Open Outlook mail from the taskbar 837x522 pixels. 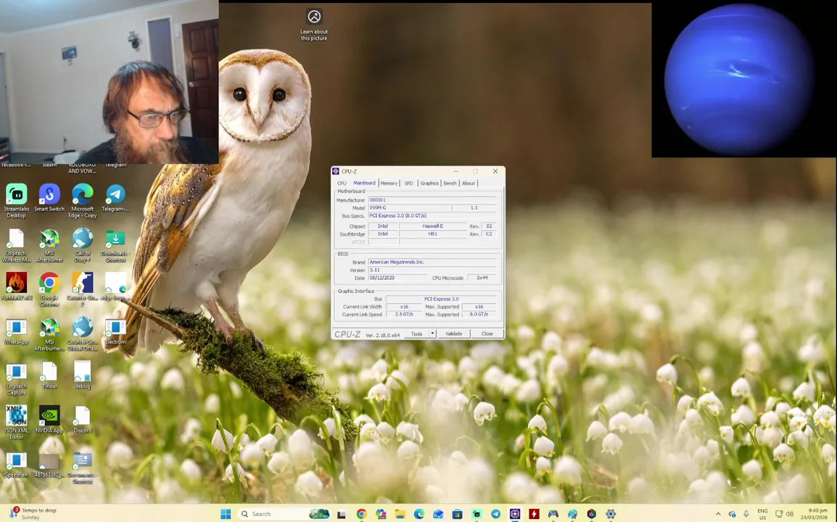tap(437, 513)
